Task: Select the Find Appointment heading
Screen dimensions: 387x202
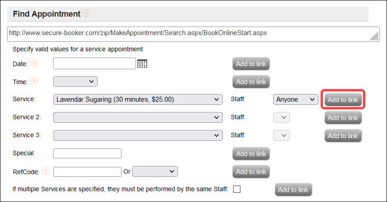Action: click(x=47, y=14)
